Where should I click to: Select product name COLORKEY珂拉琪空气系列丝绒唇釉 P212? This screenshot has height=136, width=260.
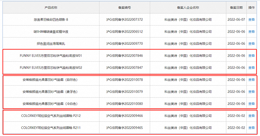pyautogui.click(x=51, y=116)
